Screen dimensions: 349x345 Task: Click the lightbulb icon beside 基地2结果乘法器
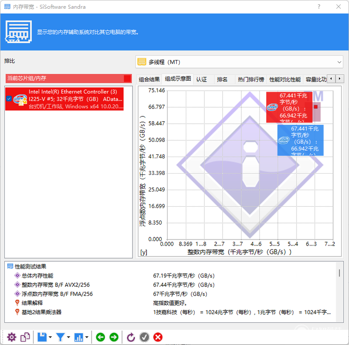pyautogui.click(x=17, y=312)
